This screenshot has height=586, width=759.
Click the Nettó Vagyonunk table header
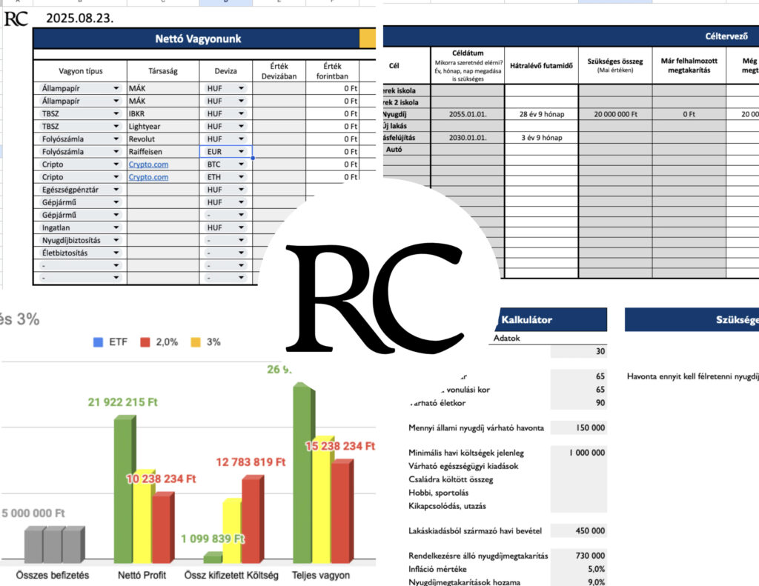coord(197,39)
